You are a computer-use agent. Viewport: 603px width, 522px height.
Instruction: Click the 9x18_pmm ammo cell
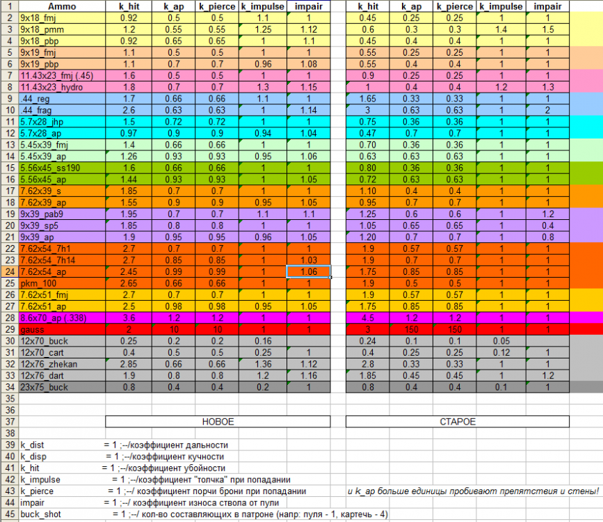pyautogui.click(x=62, y=29)
